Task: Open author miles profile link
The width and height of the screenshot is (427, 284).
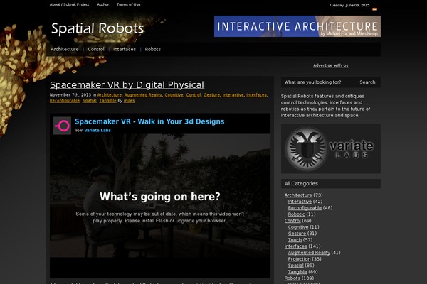Action: pos(129,101)
